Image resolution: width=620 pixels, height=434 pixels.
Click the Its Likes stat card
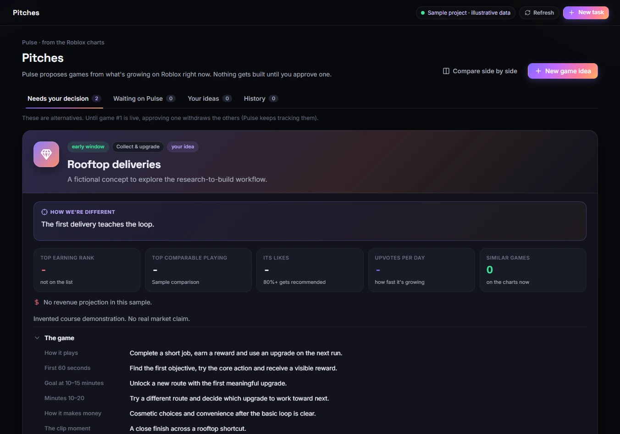pos(310,270)
